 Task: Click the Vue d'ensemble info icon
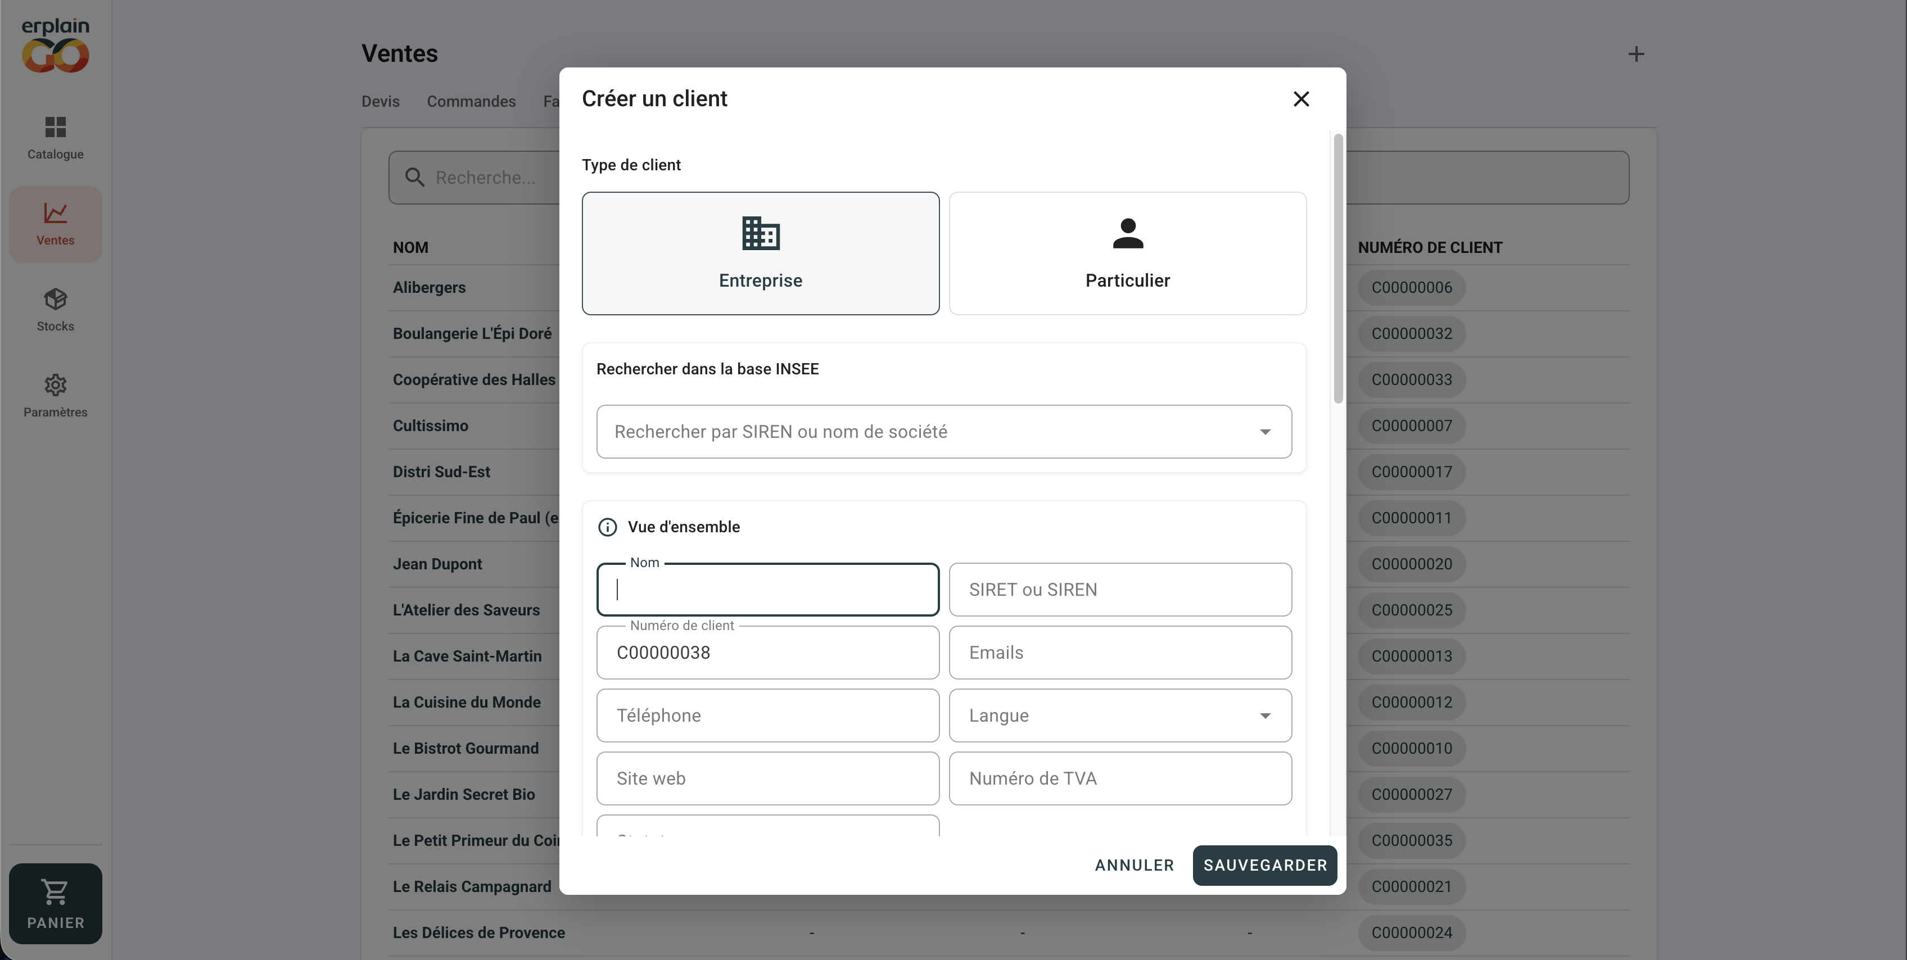coord(607,527)
